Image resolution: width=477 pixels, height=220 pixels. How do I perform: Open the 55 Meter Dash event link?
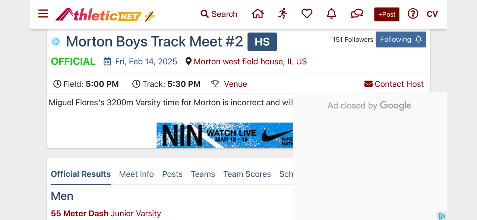(x=80, y=214)
